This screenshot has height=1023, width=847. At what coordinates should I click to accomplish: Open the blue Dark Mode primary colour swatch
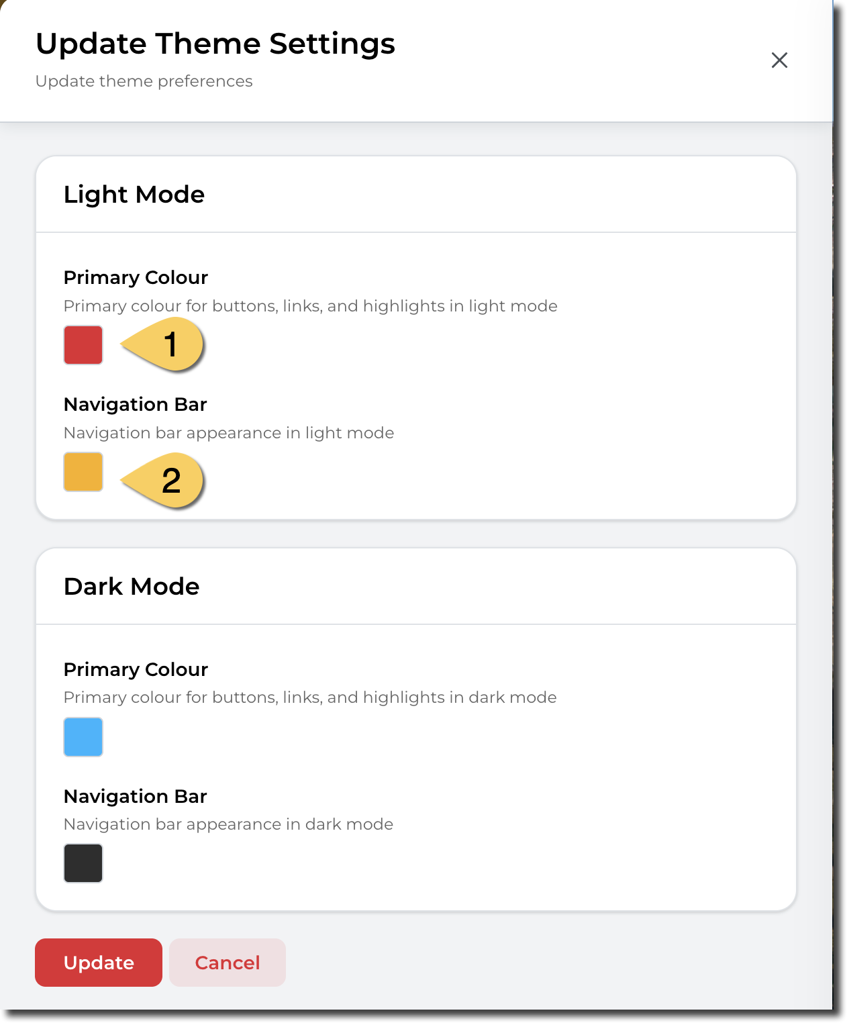click(x=83, y=736)
